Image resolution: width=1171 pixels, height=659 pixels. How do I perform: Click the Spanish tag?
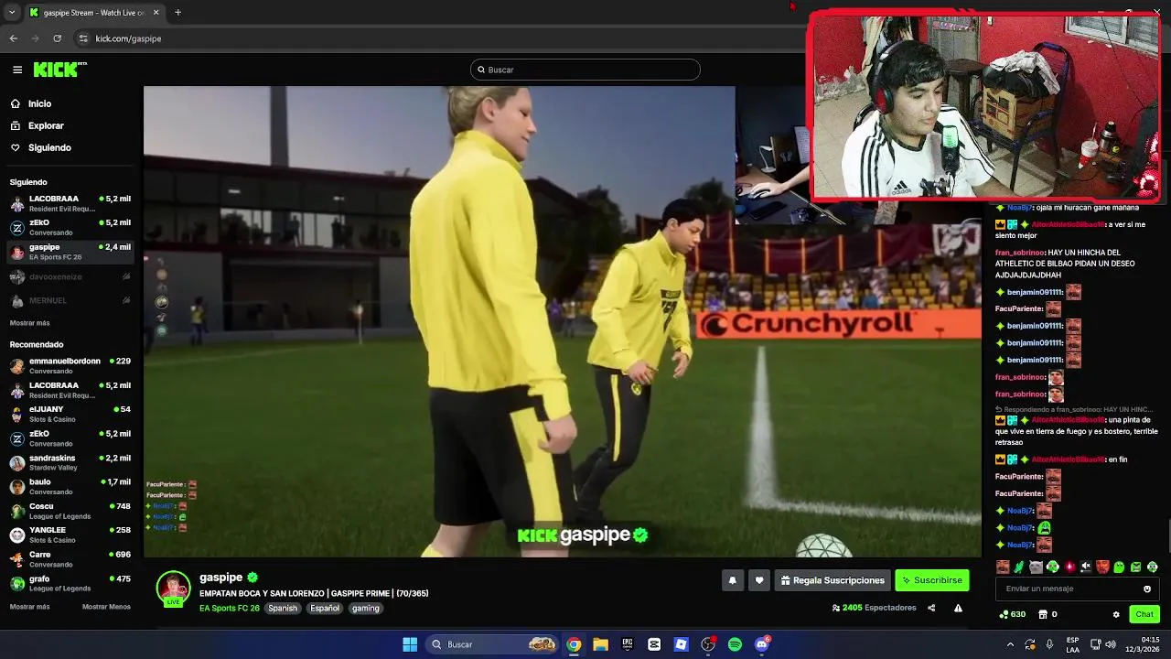[x=283, y=608]
